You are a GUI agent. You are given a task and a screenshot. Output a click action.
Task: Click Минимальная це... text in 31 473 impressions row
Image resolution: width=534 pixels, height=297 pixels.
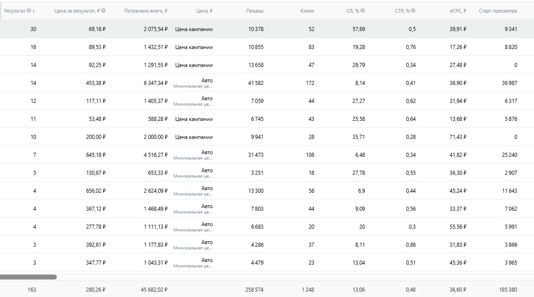click(192, 158)
